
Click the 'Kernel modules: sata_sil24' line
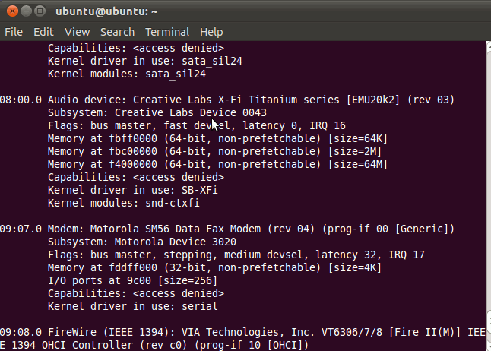pos(127,74)
